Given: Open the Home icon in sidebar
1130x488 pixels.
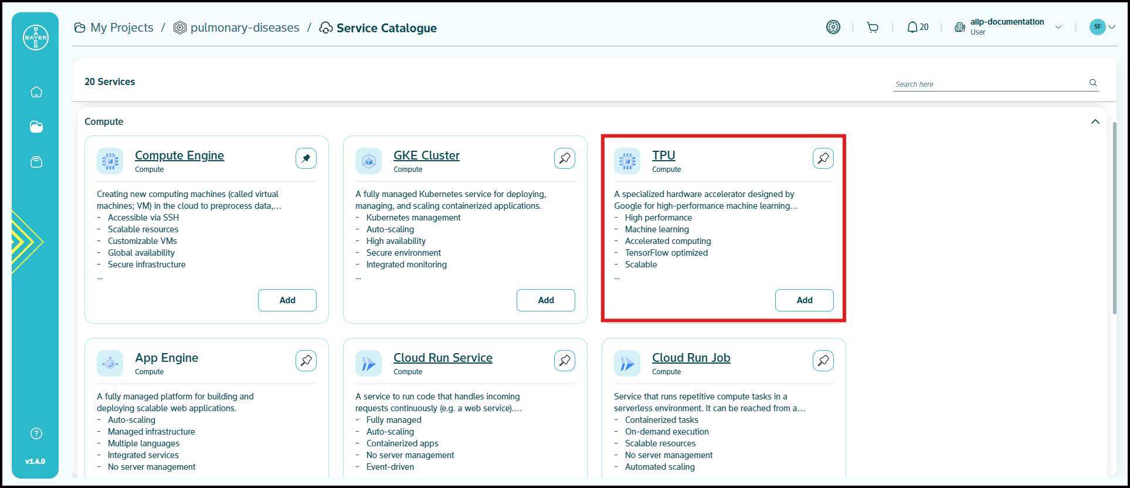Looking at the screenshot, I should (x=36, y=92).
